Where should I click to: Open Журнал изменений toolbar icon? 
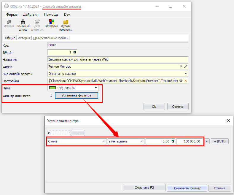[66, 22]
